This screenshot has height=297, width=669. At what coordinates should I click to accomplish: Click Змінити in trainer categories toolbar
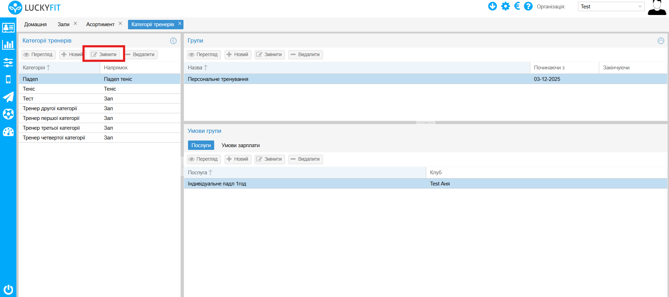(104, 55)
